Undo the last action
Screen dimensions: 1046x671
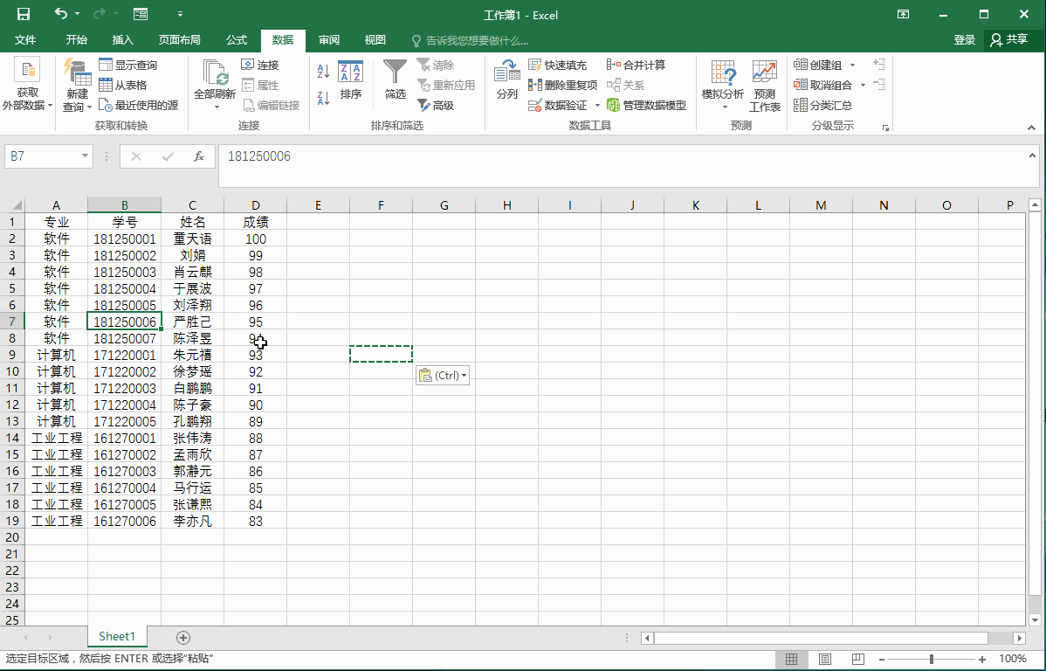(x=61, y=14)
